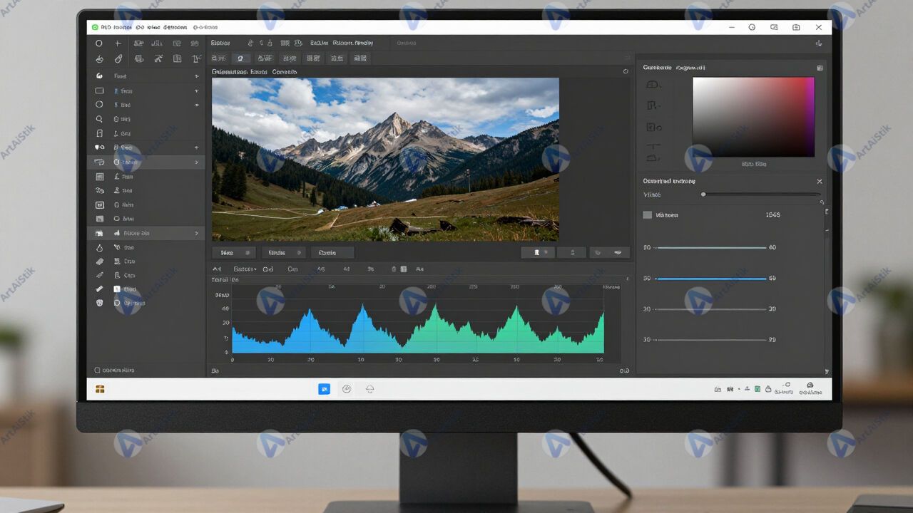Toggle the gray checkbox above the sliders
Viewport: 913px width, 513px height.
tap(647, 214)
